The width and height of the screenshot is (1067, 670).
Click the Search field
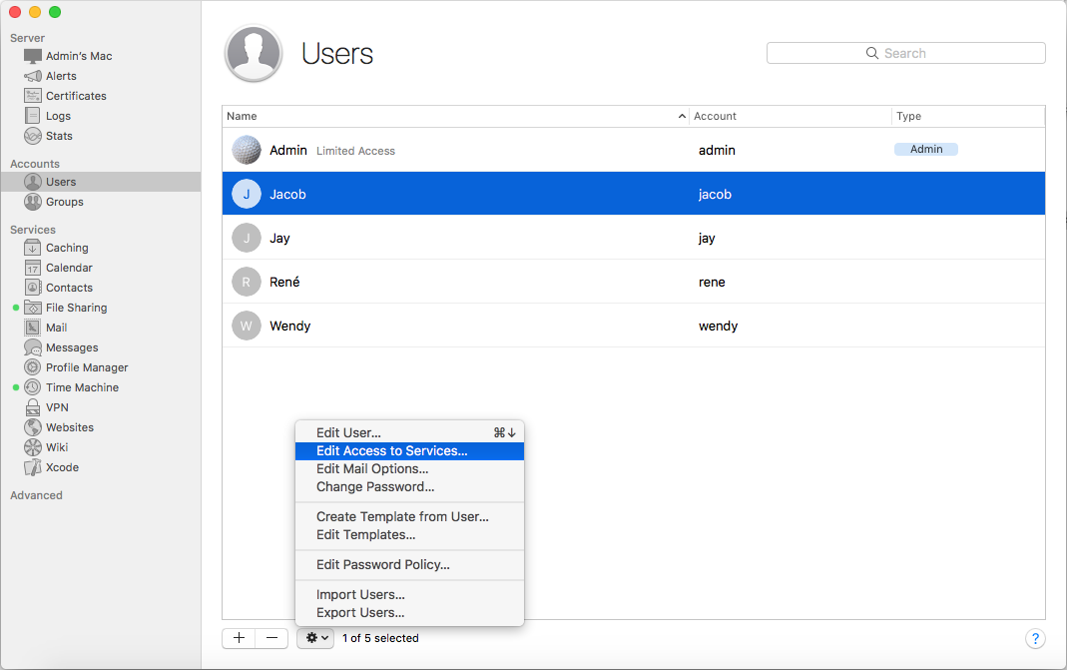point(905,54)
